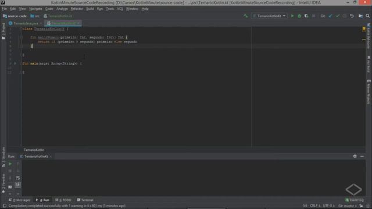Click the yellow warning indicator atop editor scrollbar

[364, 28]
